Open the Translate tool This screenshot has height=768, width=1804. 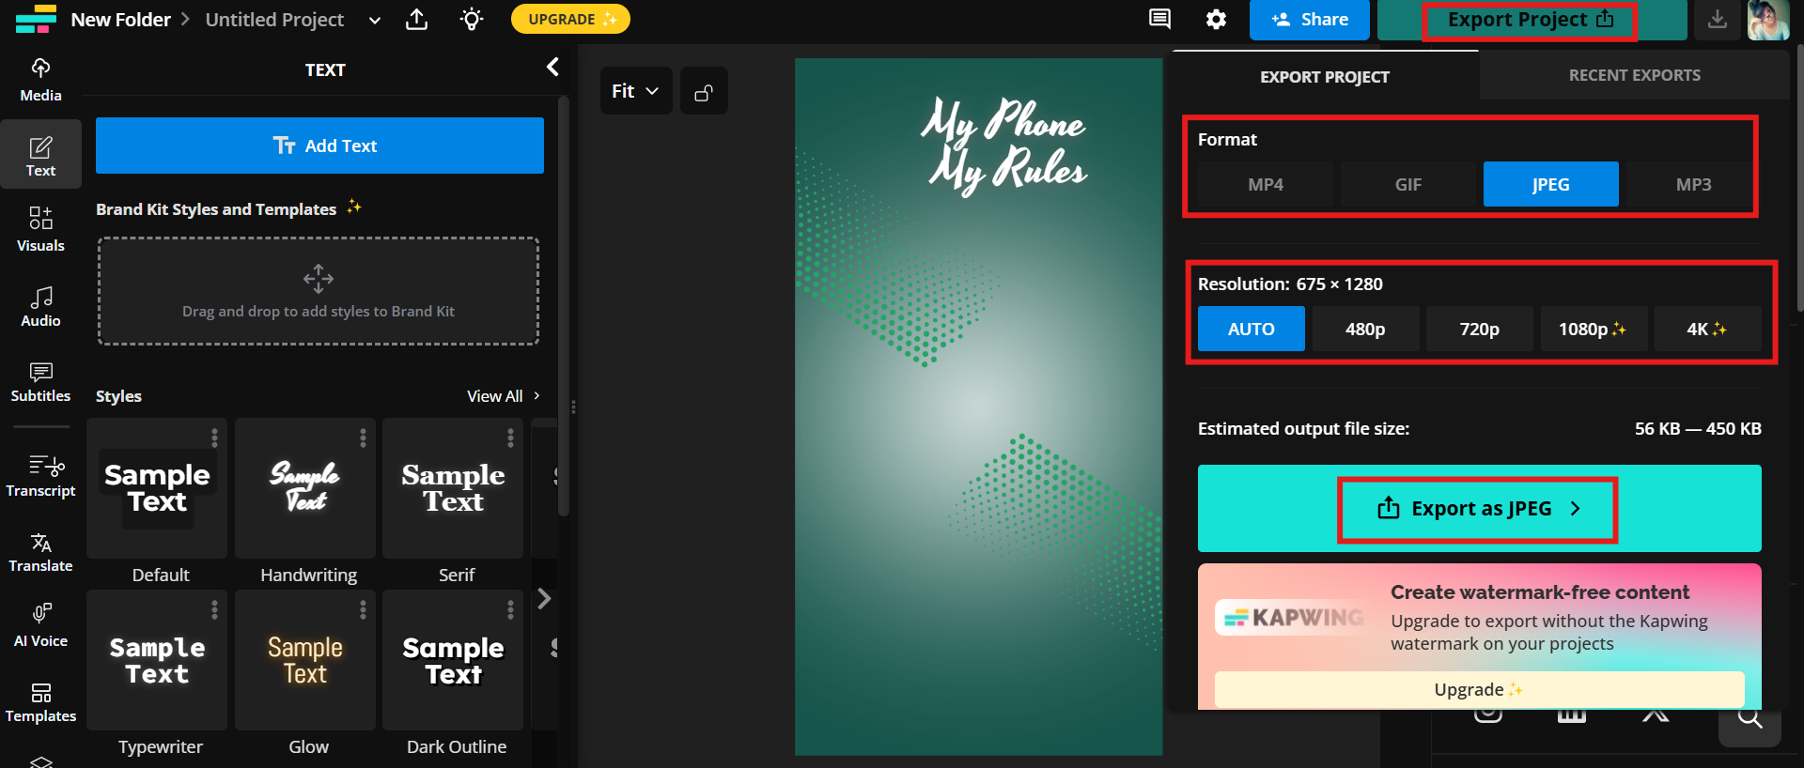tap(40, 551)
